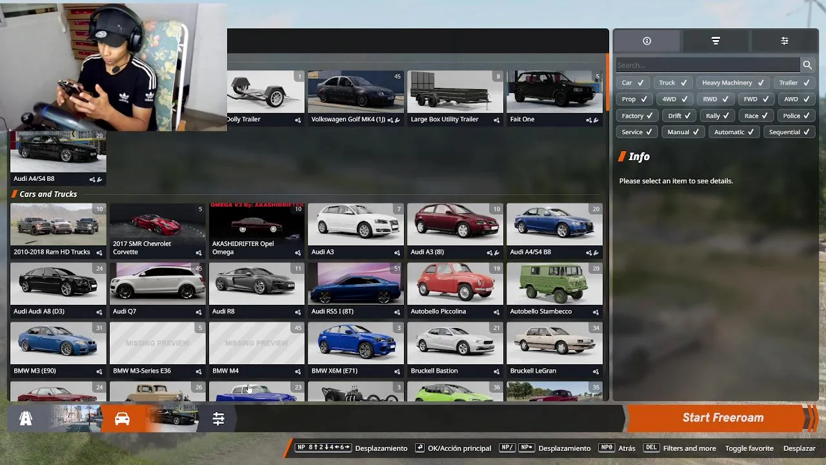Click the Start Freeroam button
Viewport: 826px width, 465px height.
click(x=723, y=418)
